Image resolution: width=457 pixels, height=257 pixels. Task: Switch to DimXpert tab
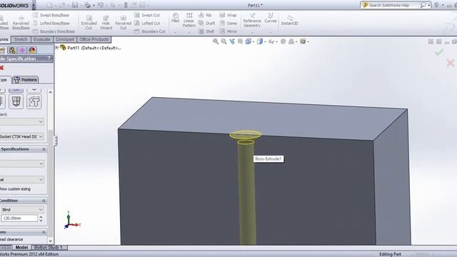(65, 39)
